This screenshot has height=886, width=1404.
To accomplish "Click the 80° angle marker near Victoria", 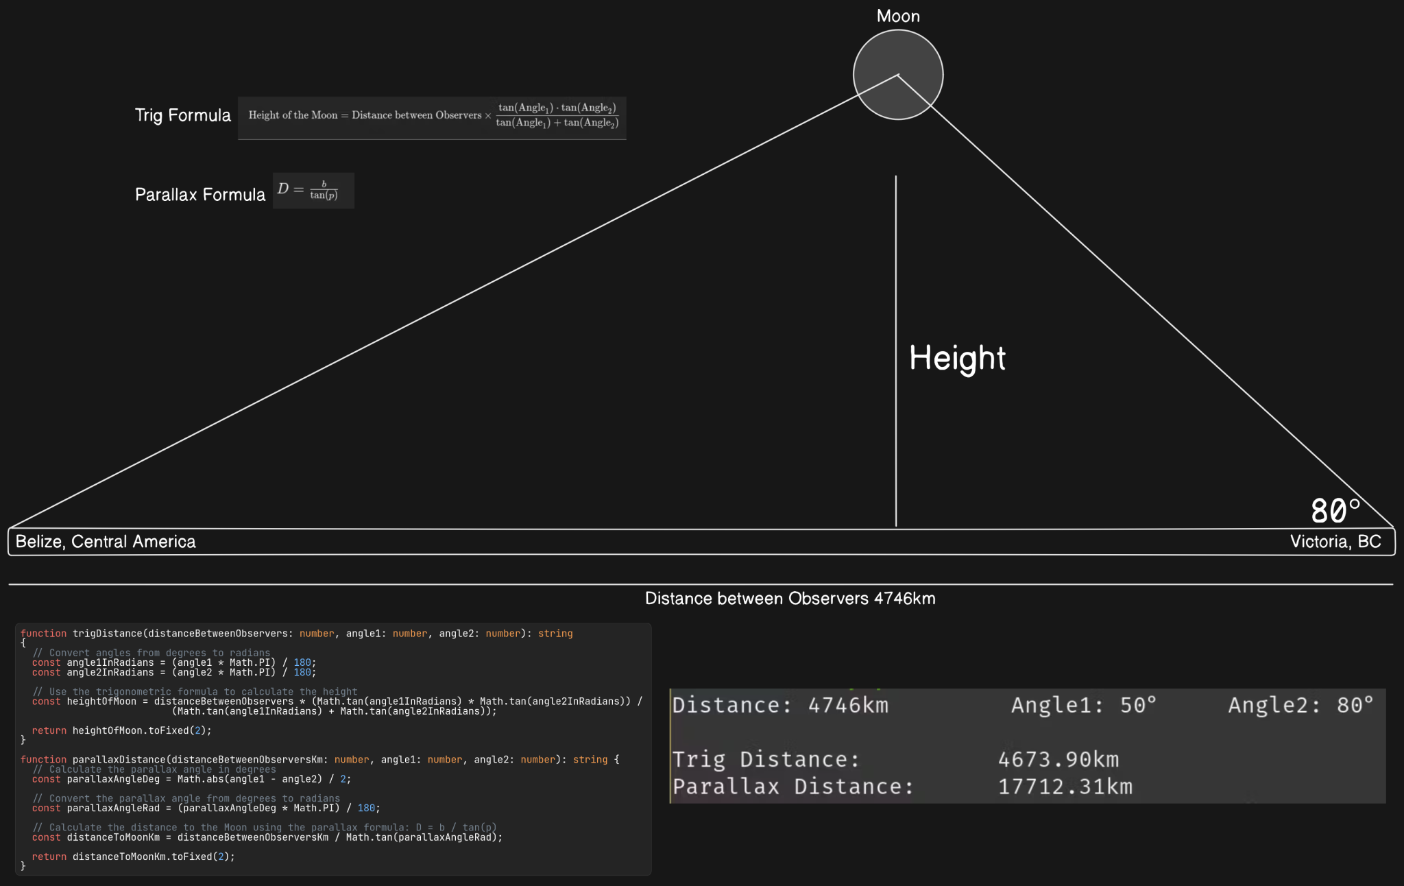I will (x=1334, y=510).
